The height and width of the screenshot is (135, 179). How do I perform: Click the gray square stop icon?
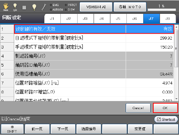(24, 7)
